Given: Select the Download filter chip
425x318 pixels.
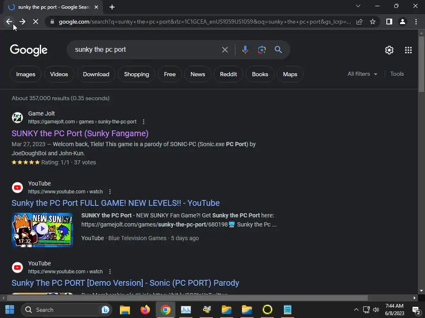Looking at the screenshot, I should (96, 74).
